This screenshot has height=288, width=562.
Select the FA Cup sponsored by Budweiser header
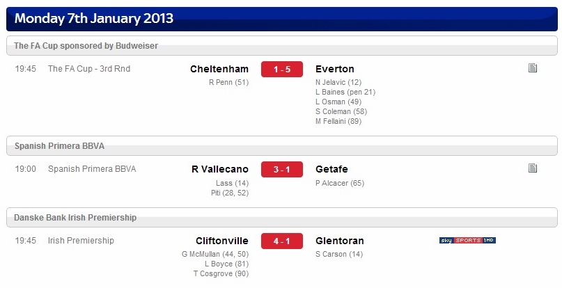(282, 46)
